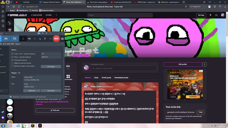Open the user avatar menu in Game Jolt header

tap(222, 15)
